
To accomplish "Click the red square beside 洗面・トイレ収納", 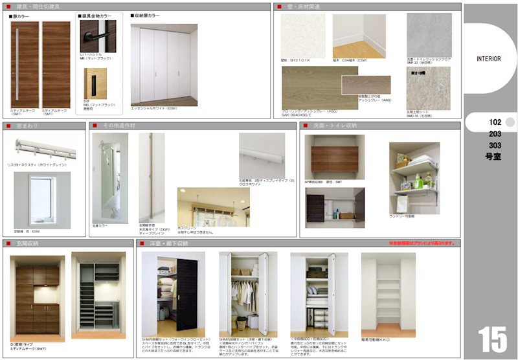I will (306, 126).
